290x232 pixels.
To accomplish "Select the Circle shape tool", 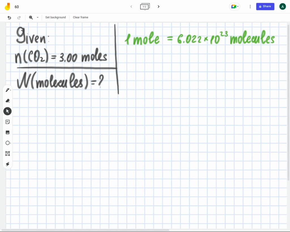I will [x=8, y=143].
